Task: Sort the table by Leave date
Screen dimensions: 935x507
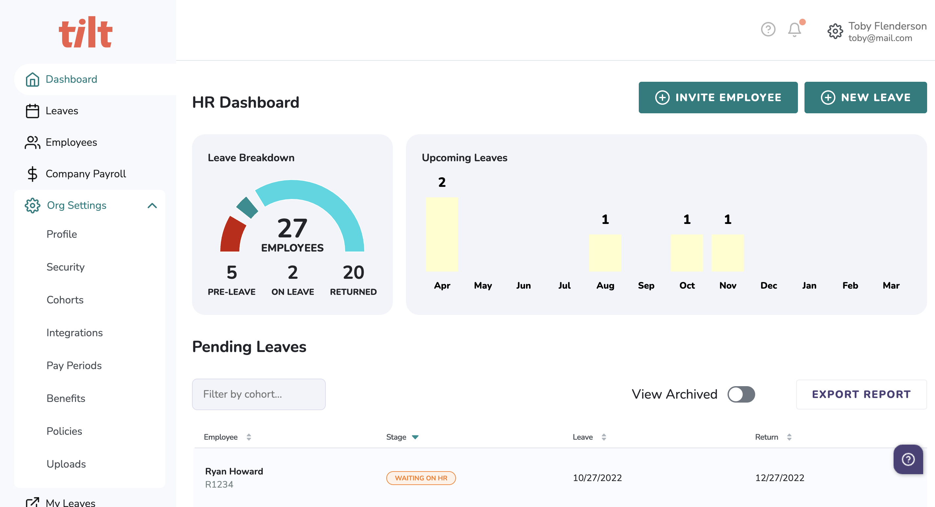Action: click(604, 437)
